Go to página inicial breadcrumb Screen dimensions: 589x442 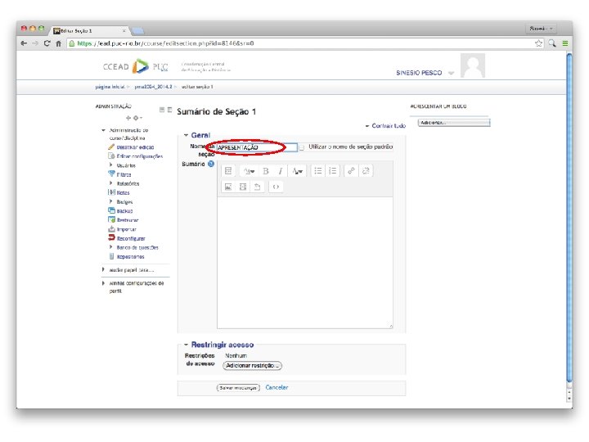110,87
